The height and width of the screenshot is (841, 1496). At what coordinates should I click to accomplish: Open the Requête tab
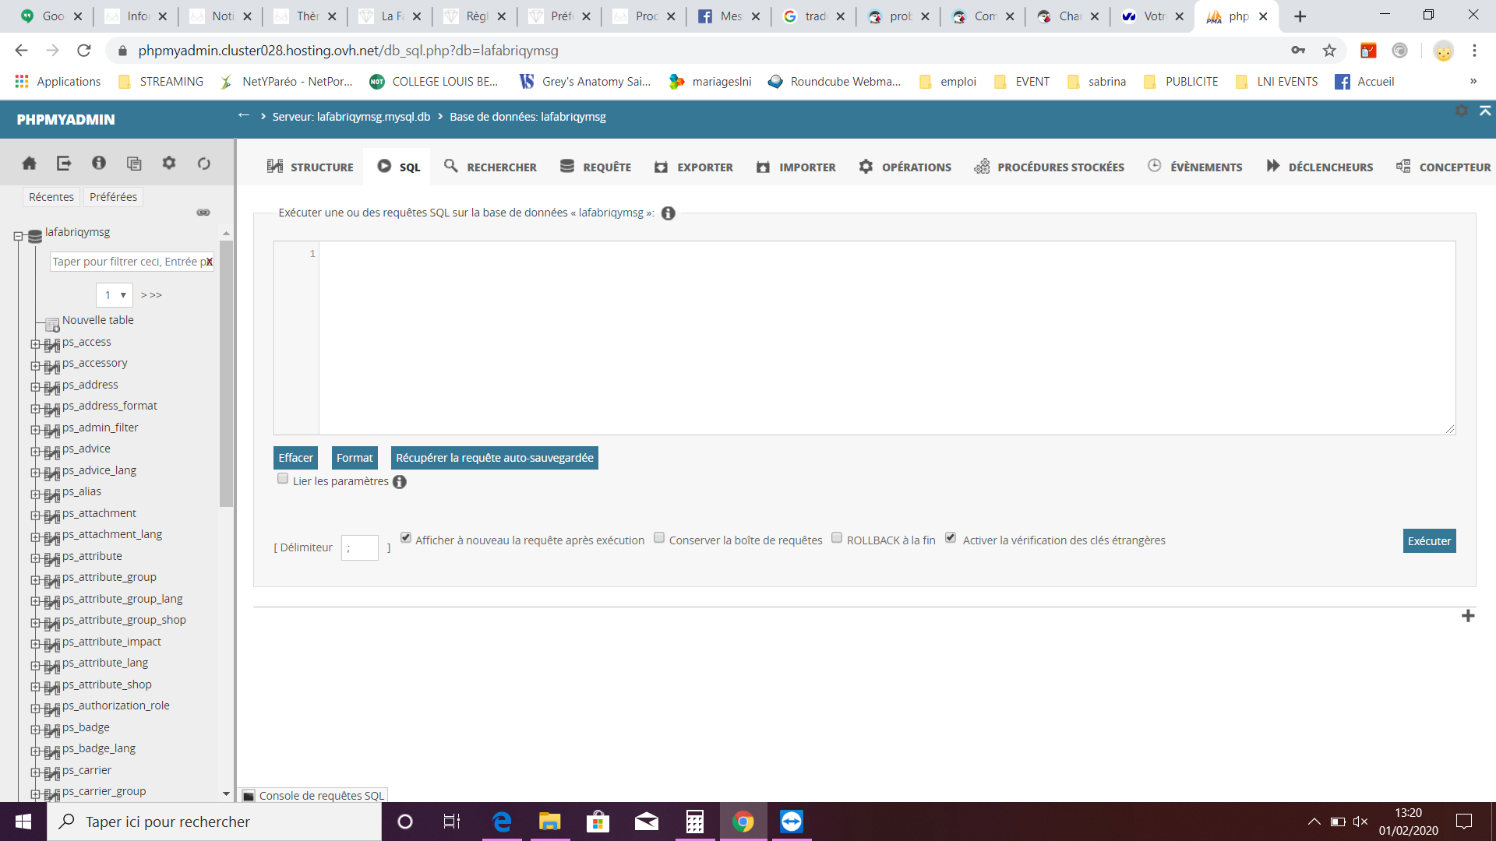click(x=595, y=167)
